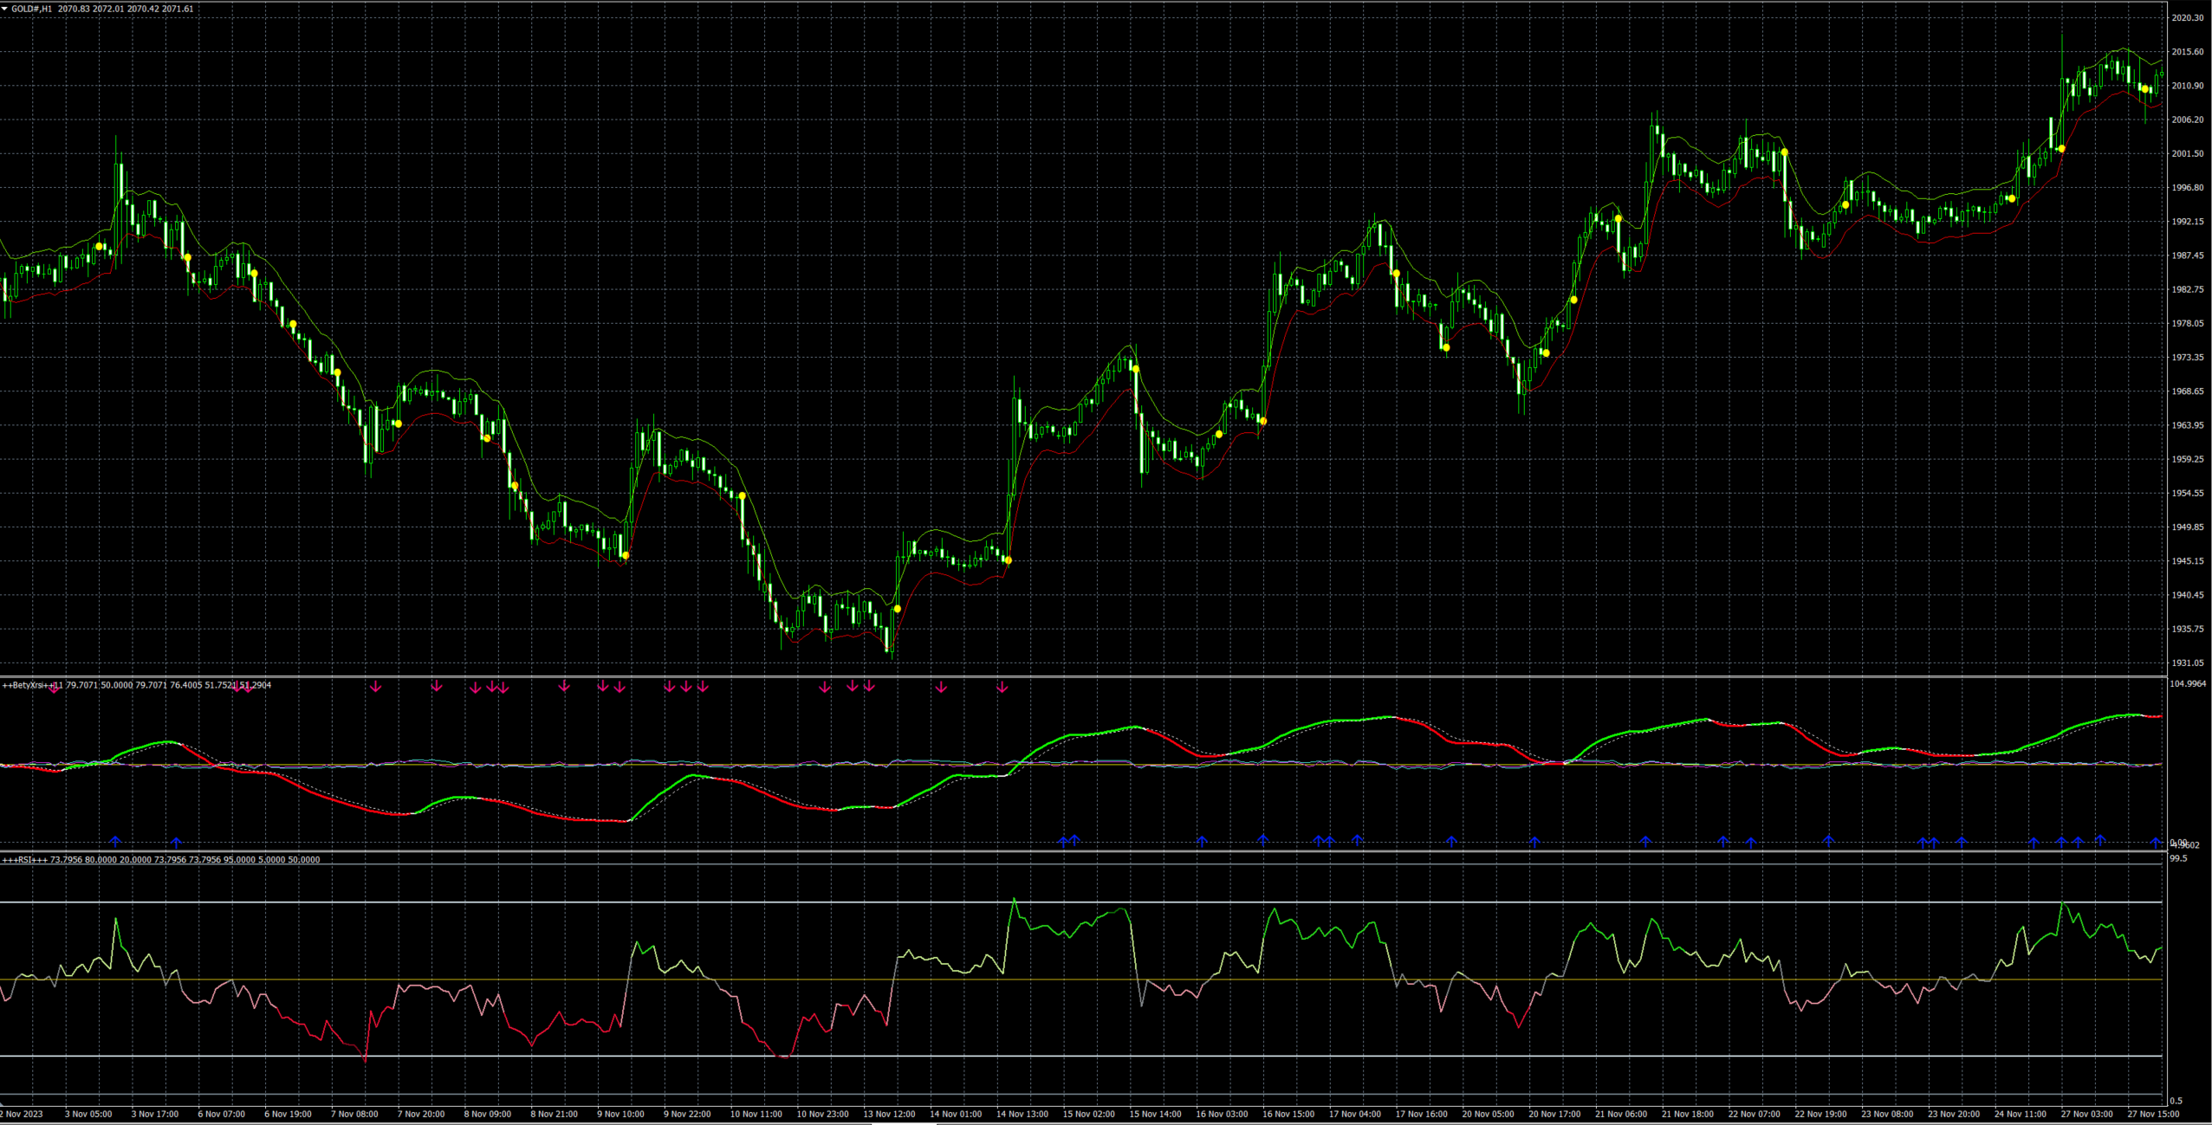The height and width of the screenshot is (1125, 2212).
Task: Click pink down arrow above 8 Nov 21:00
Action: 564,686
